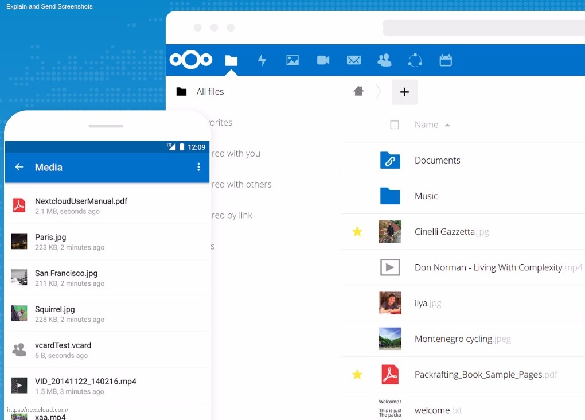Viewport: 585px width, 420px height.
Task: Go back using the Media back arrow
Action: click(x=19, y=167)
